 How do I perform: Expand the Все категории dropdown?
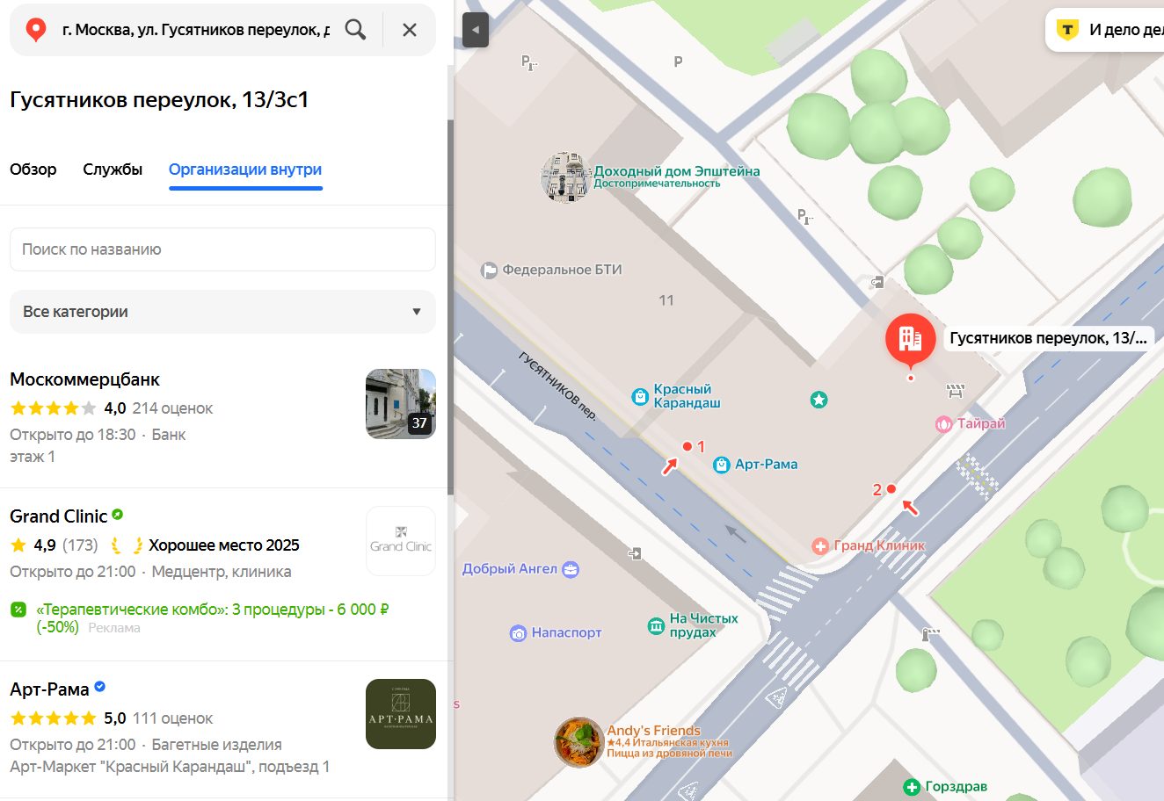pos(222,312)
